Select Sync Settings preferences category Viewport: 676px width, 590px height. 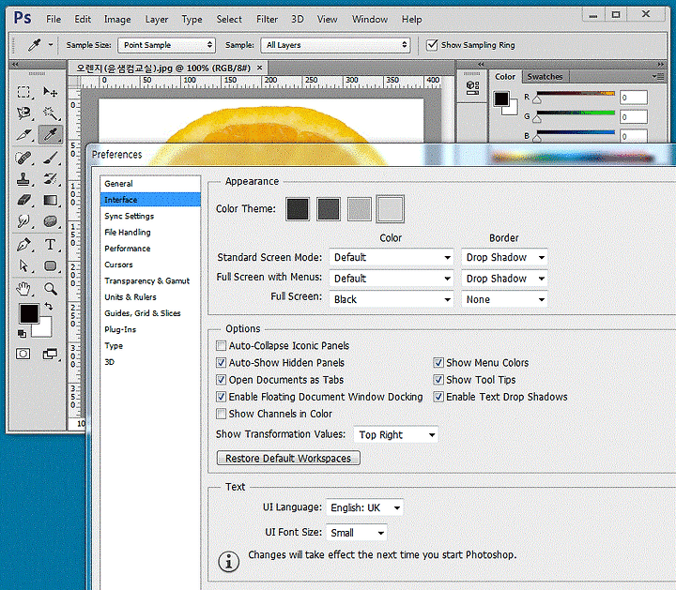tap(150, 216)
